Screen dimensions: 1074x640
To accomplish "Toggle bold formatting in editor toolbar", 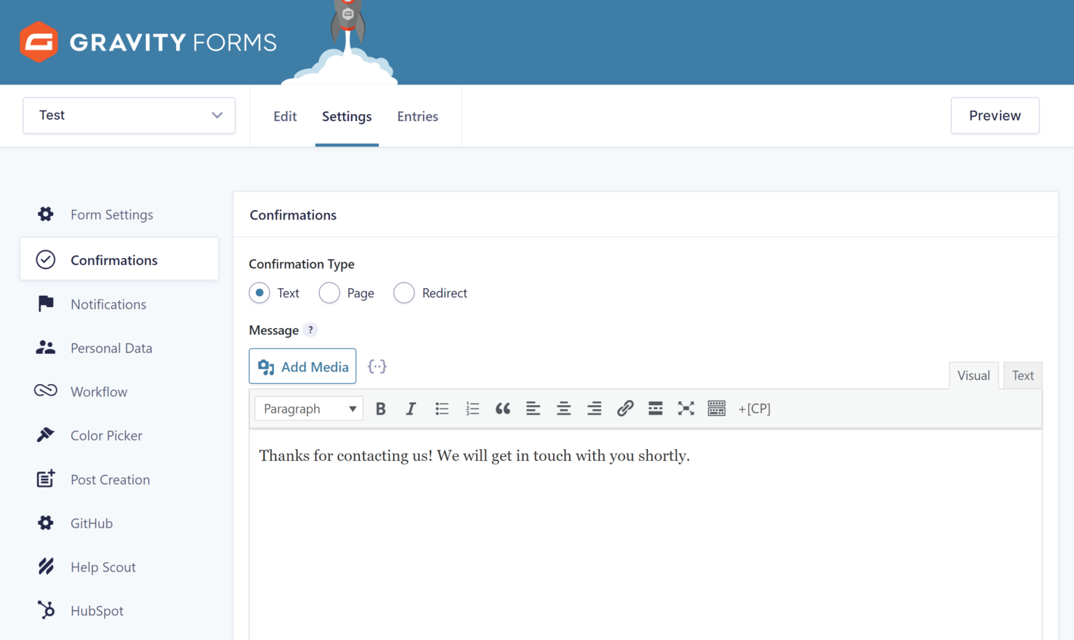I will (x=380, y=408).
